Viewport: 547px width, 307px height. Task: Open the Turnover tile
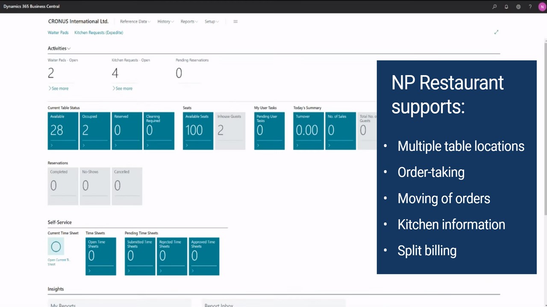tap(309, 131)
